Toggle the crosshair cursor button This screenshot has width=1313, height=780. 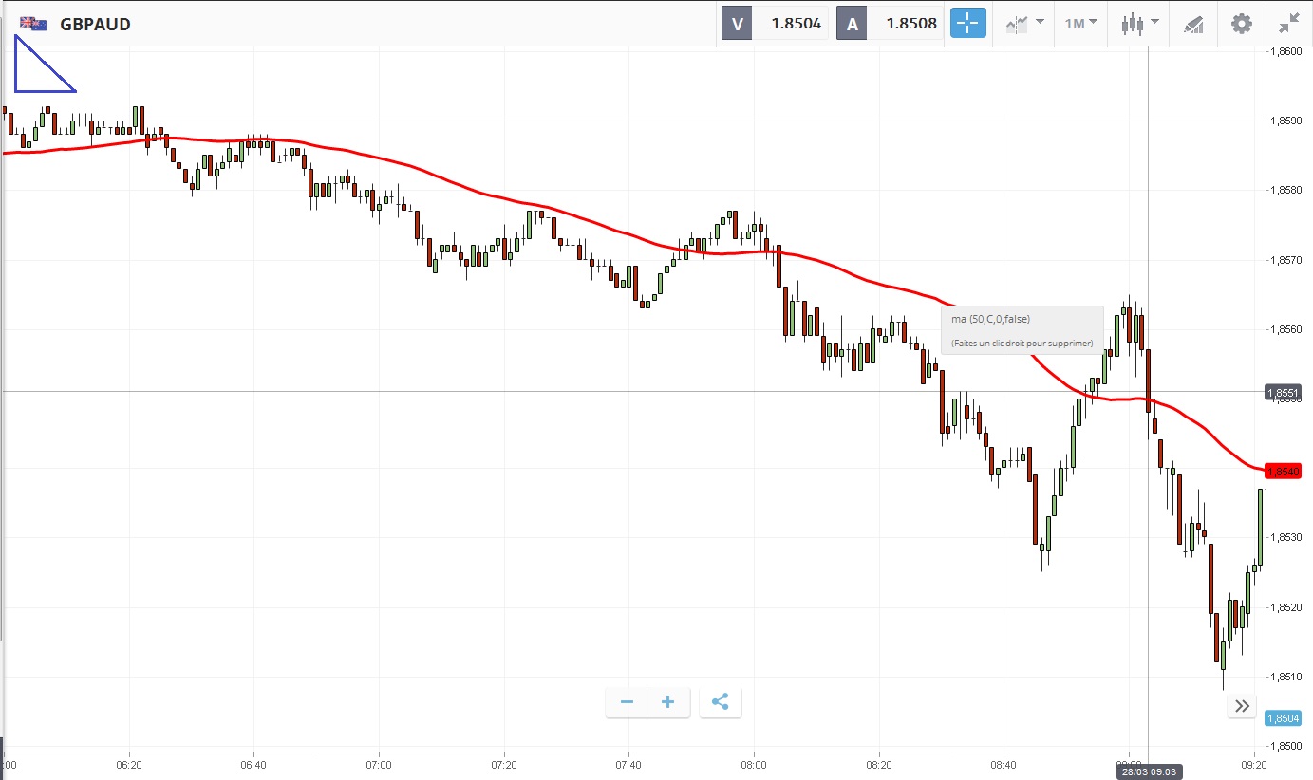(968, 24)
